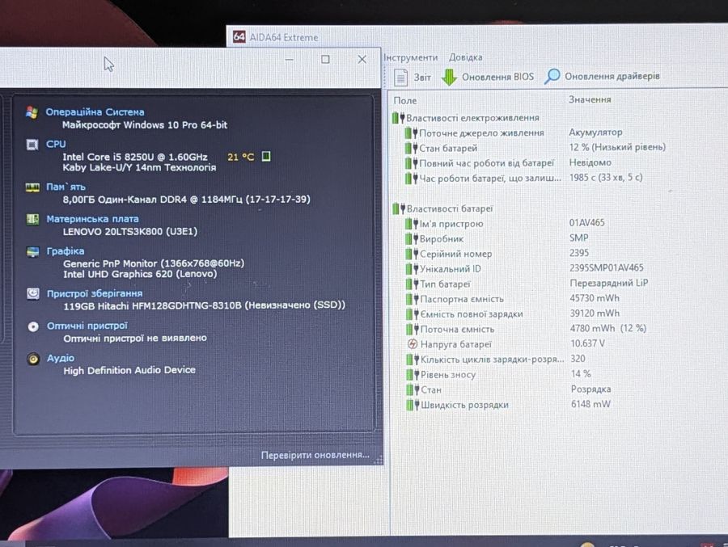The width and height of the screenshot is (728, 547).
Task: Click the battery icon beside Виробник
Action: coord(412,239)
